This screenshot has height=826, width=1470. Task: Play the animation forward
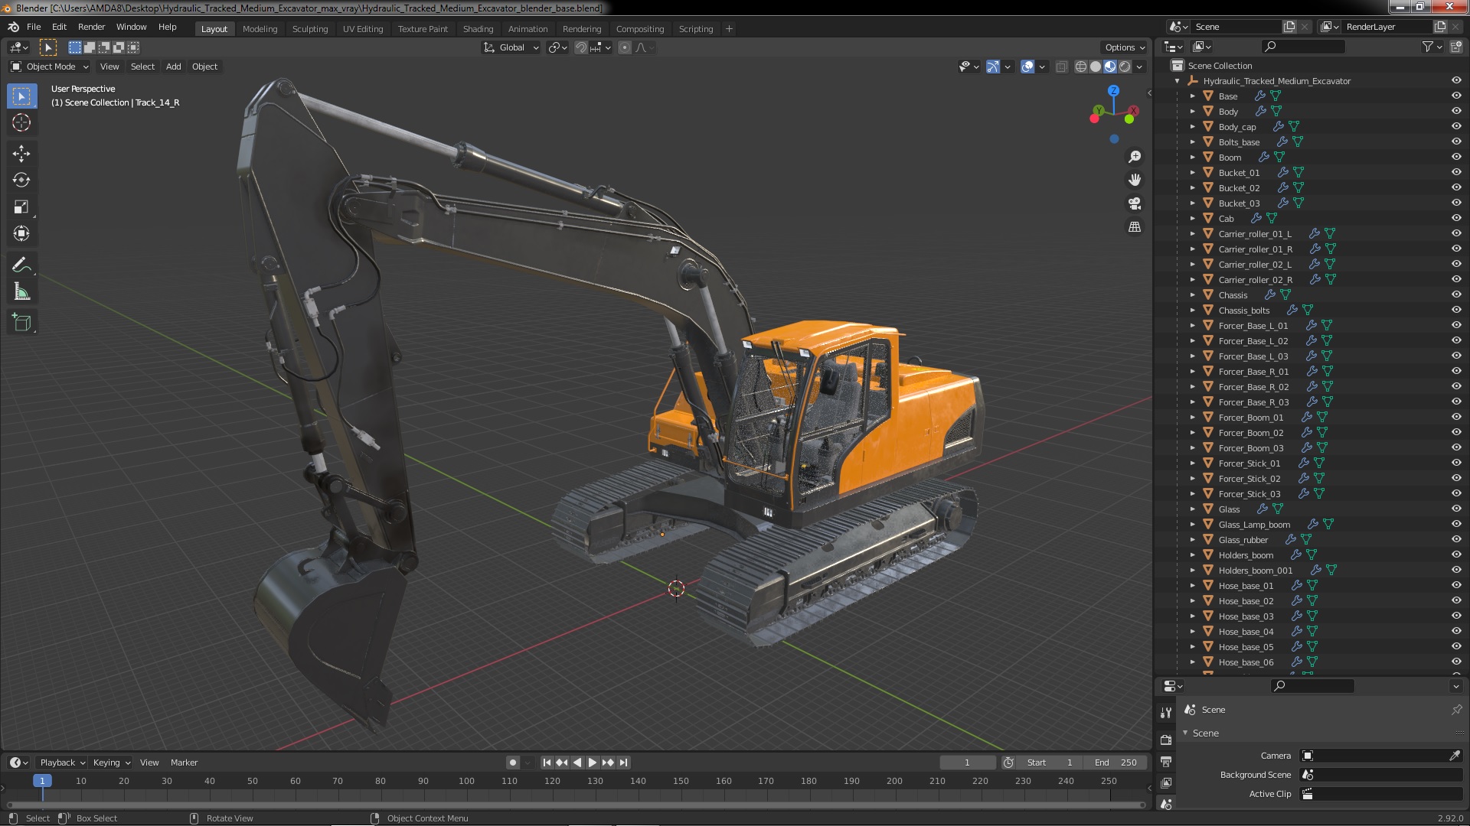[x=593, y=763]
